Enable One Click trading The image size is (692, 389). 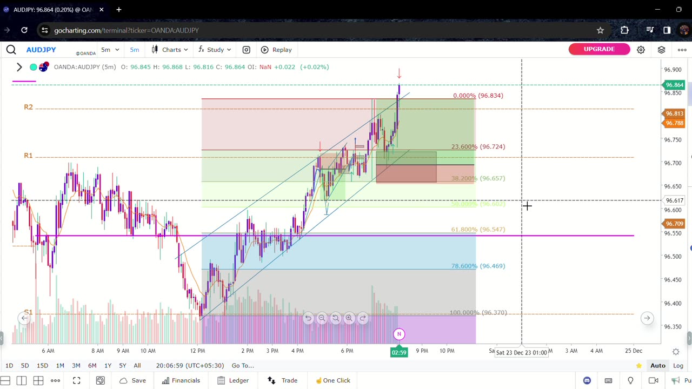pyautogui.click(x=332, y=380)
